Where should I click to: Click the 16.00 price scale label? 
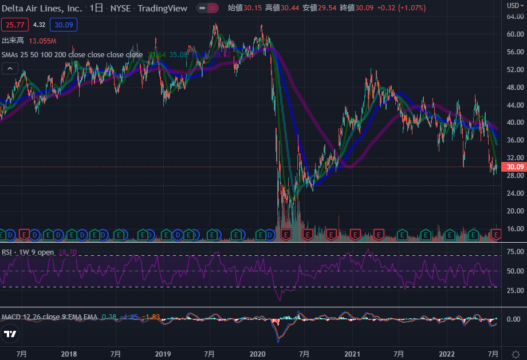[515, 229]
